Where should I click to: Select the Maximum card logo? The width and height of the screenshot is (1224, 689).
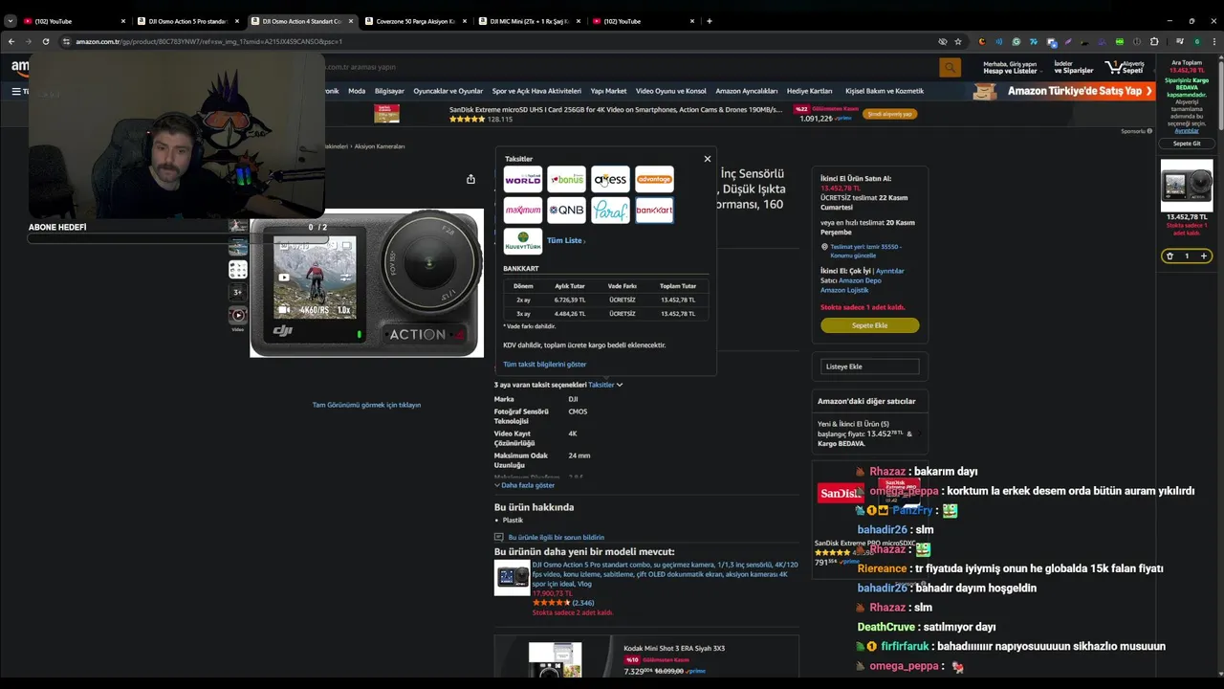tap(523, 210)
